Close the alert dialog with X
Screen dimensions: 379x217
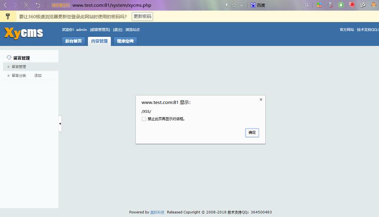click(x=261, y=99)
